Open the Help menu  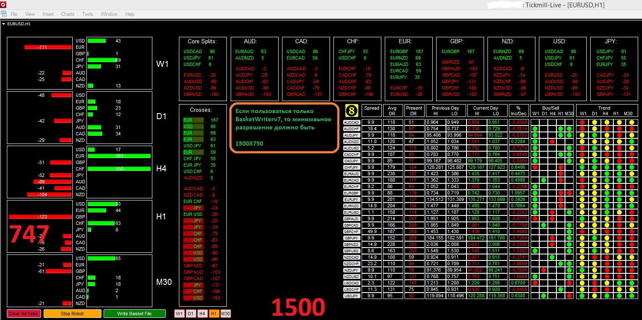(130, 14)
